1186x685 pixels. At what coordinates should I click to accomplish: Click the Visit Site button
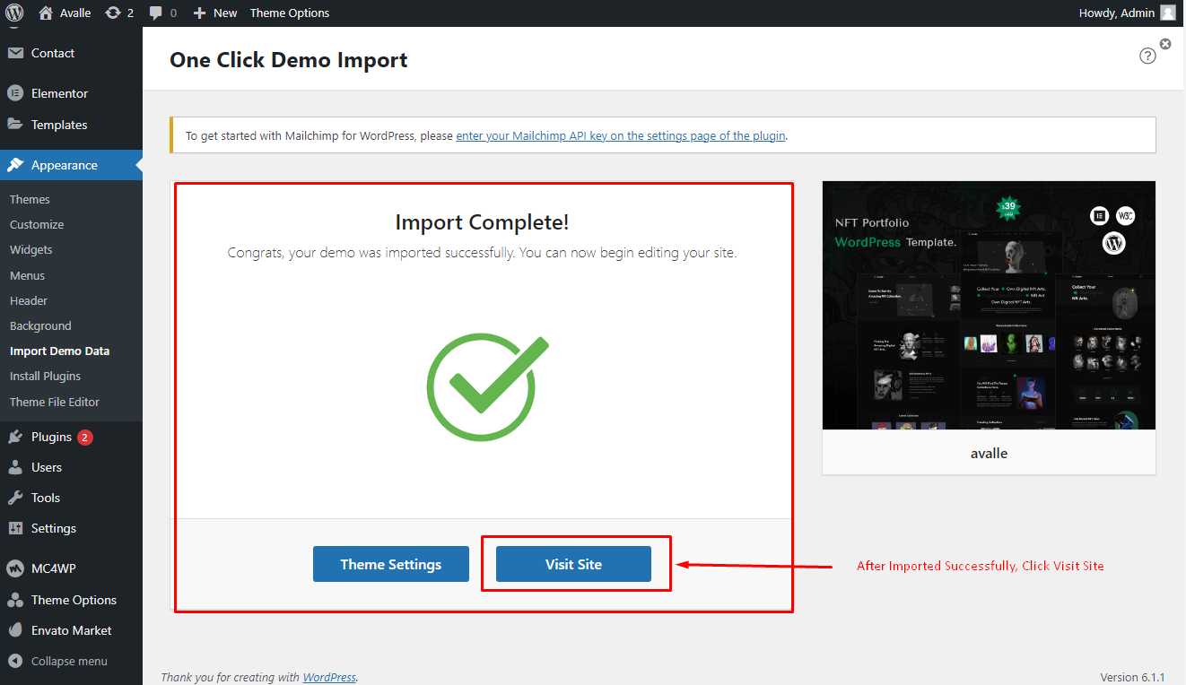pos(573,564)
